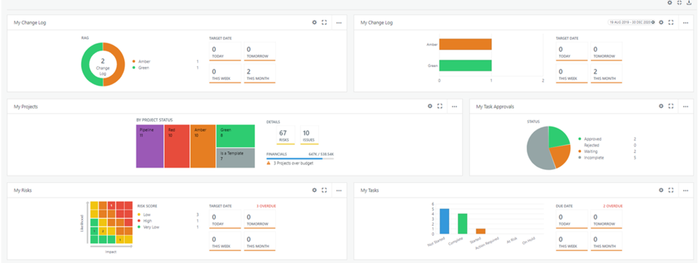Maximize the My Risks widget
The image size is (700, 263).
click(x=325, y=190)
